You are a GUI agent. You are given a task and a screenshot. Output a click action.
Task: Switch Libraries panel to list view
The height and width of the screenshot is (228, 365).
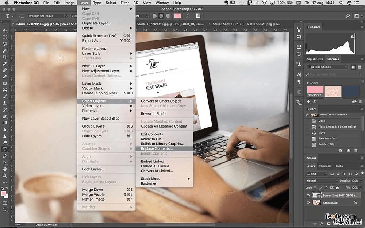360,67
